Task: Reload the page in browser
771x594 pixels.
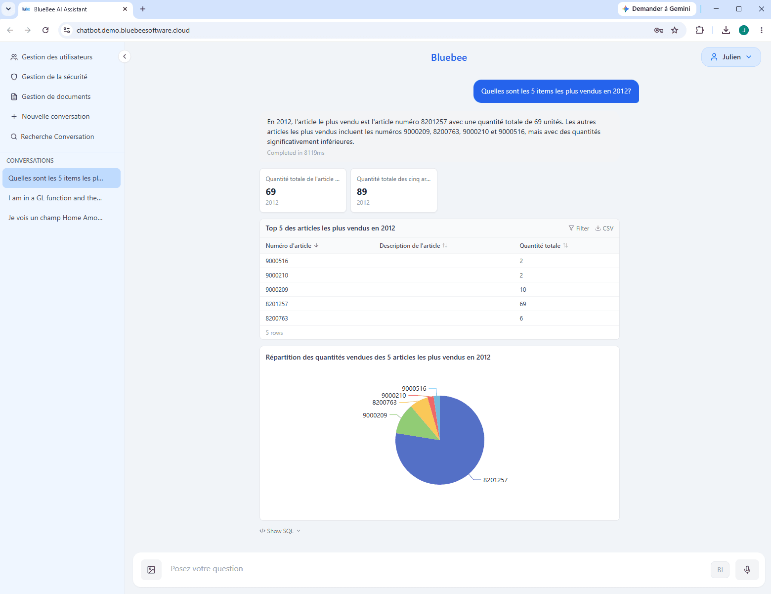Action: coord(45,30)
